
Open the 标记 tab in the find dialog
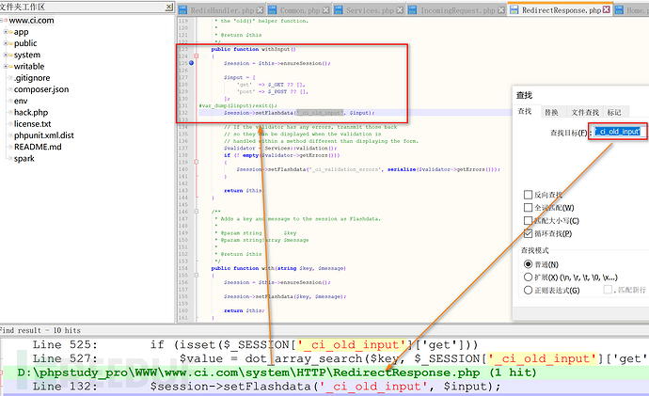point(614,112)
